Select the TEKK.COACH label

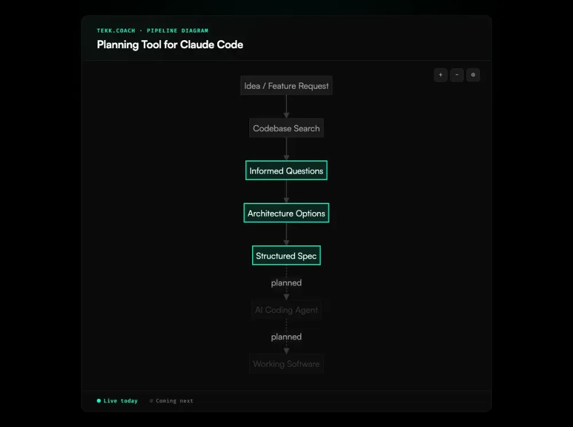[x=116, y=30]
